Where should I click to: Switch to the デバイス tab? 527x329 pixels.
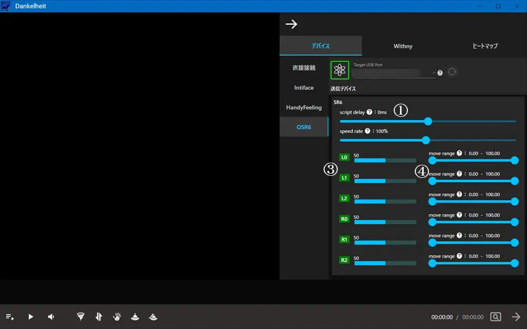pos(320,46)
